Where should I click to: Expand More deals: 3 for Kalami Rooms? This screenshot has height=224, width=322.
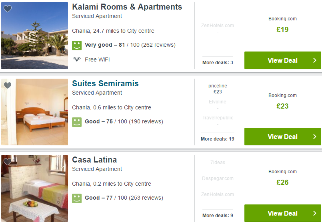pyautogui.click(x=218, y=63)
